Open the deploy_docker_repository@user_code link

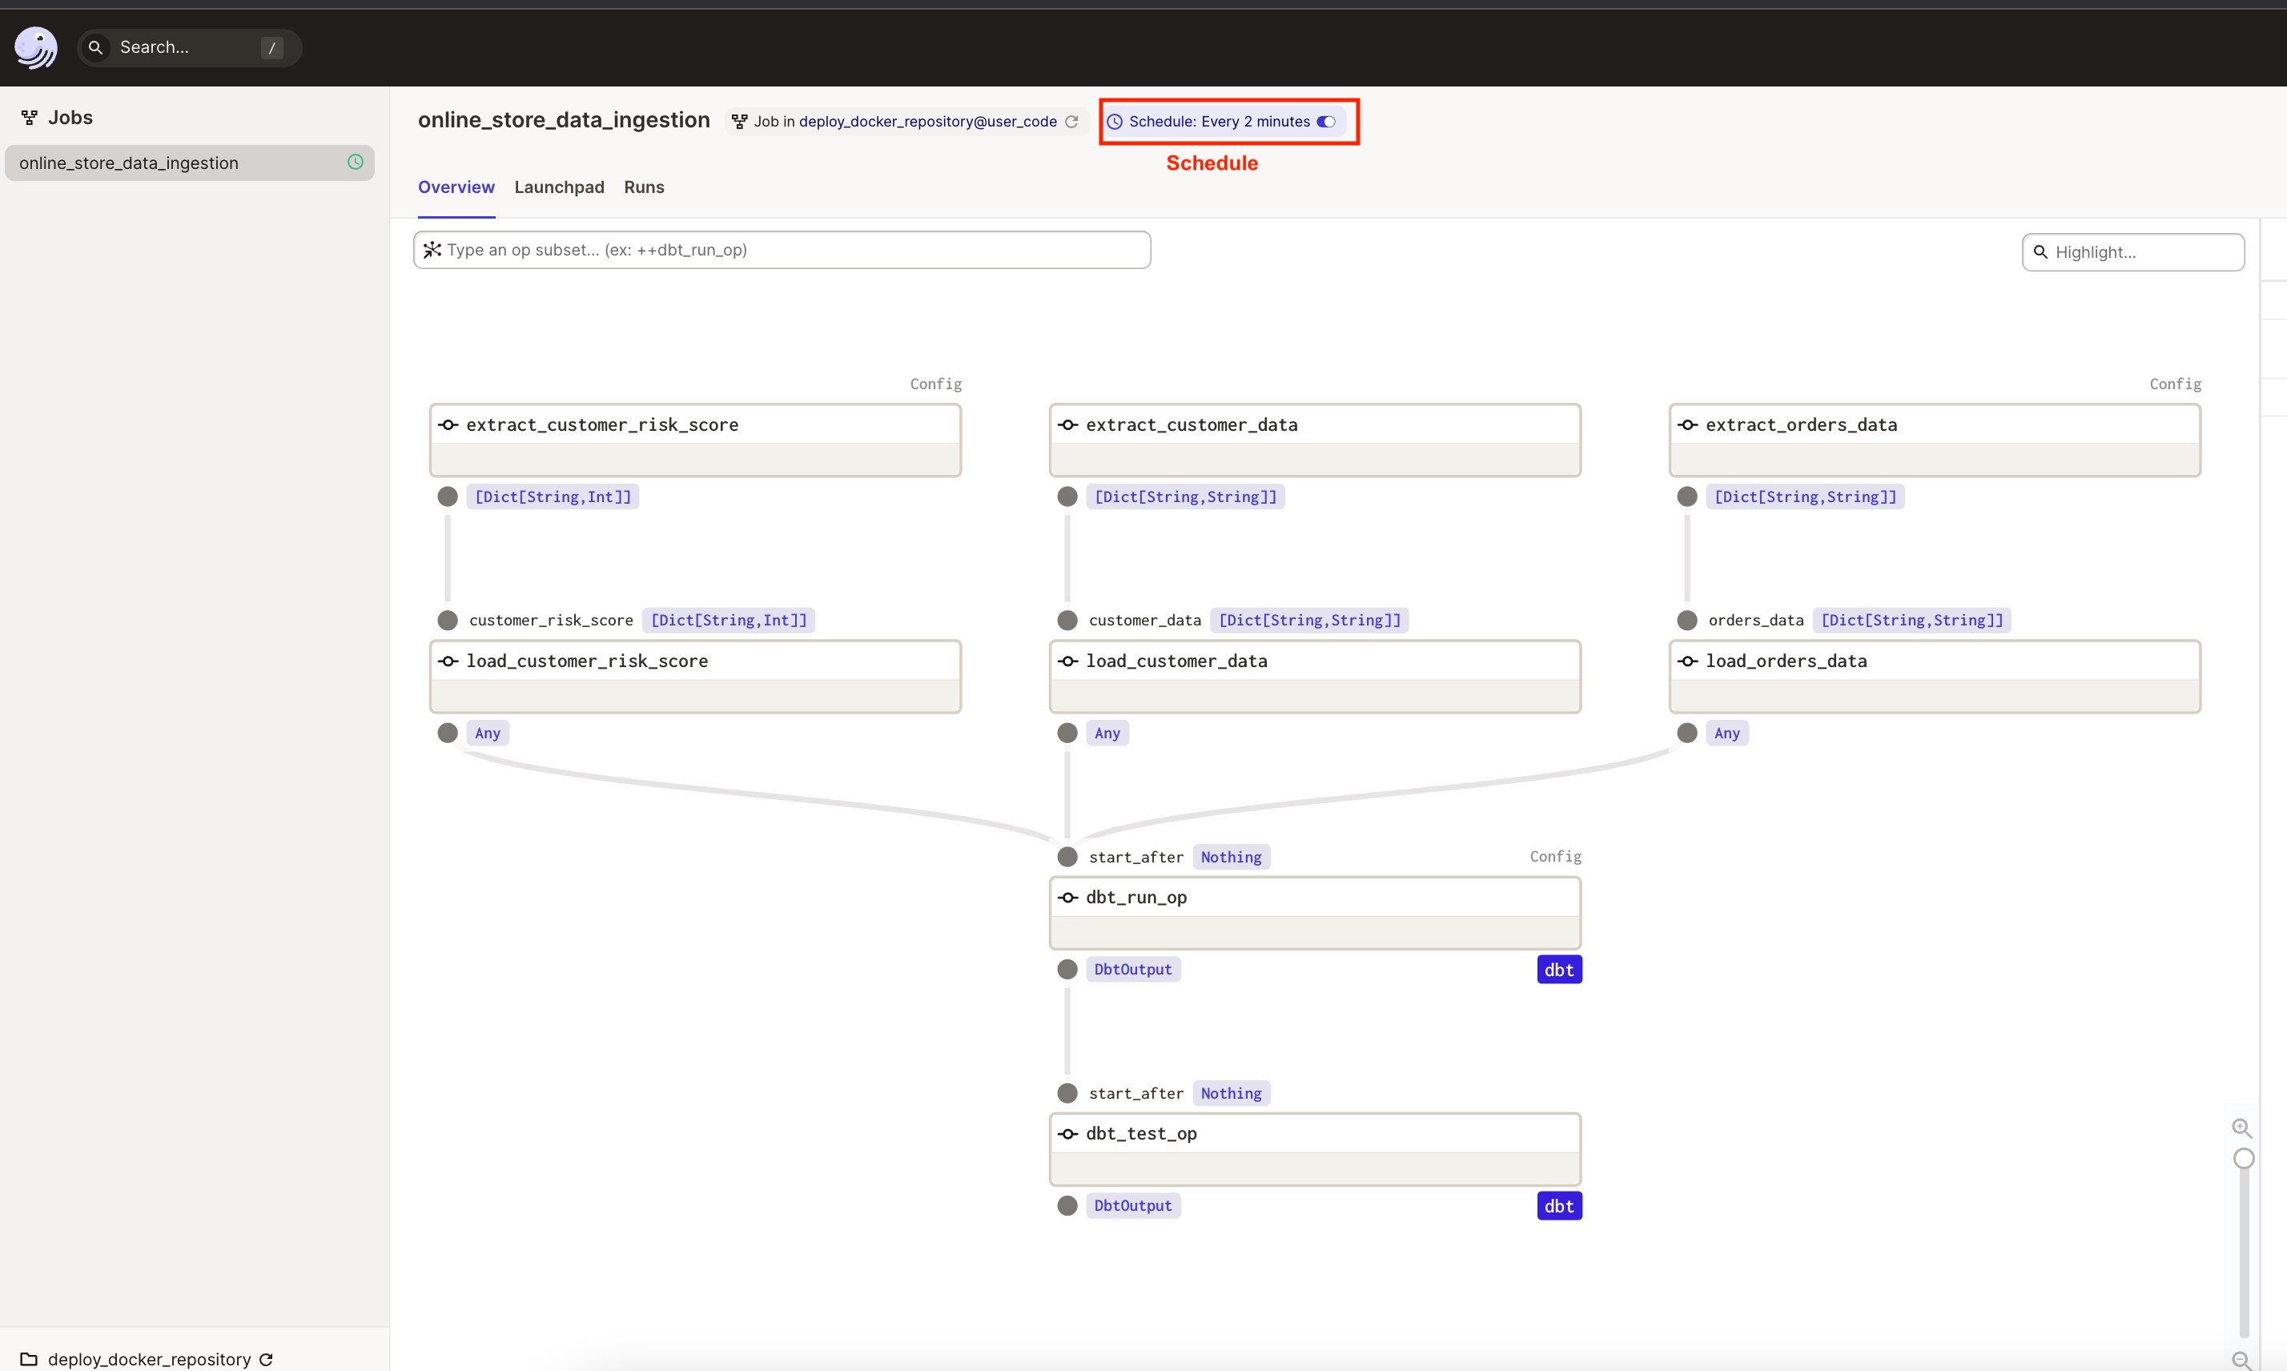(x=927, y=122)
